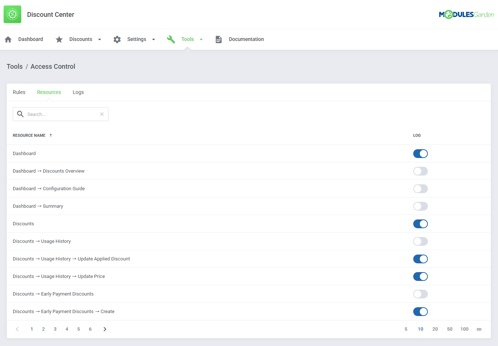Switch to the Rules tab
The width and height of the screenshot is (498, 346).
[x=19, y=92]
